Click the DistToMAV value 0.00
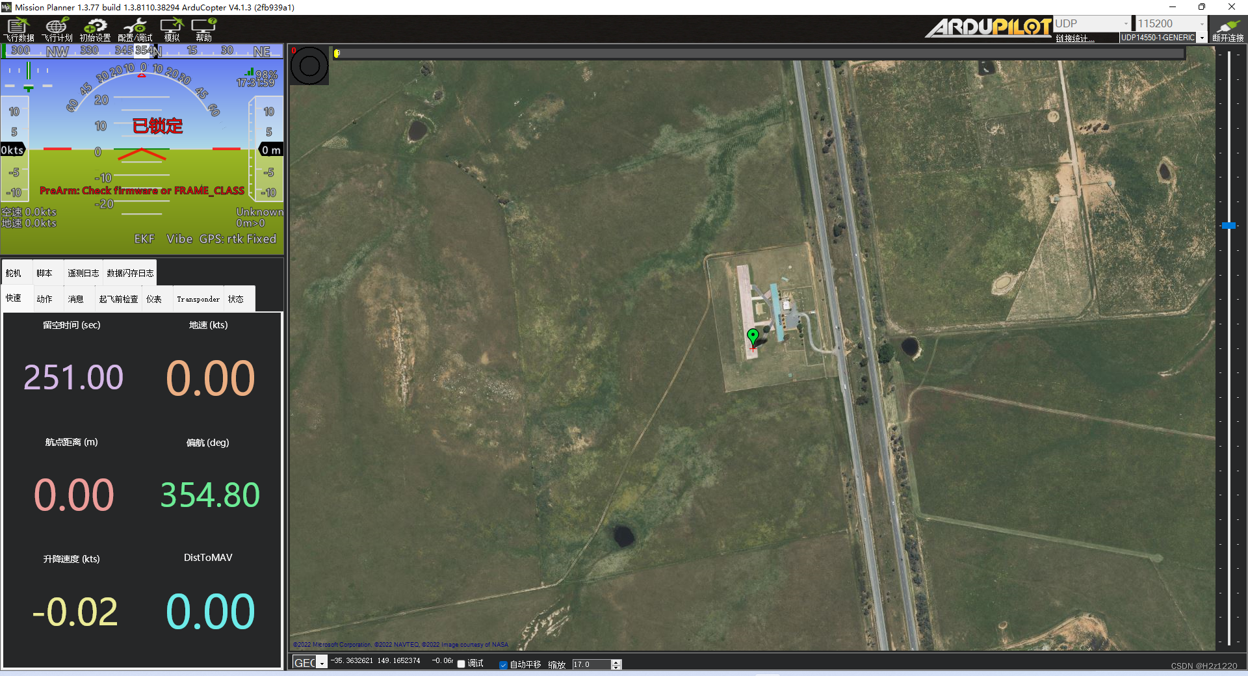This screenshot has height=676, width=1248. (x=210, y=612)
